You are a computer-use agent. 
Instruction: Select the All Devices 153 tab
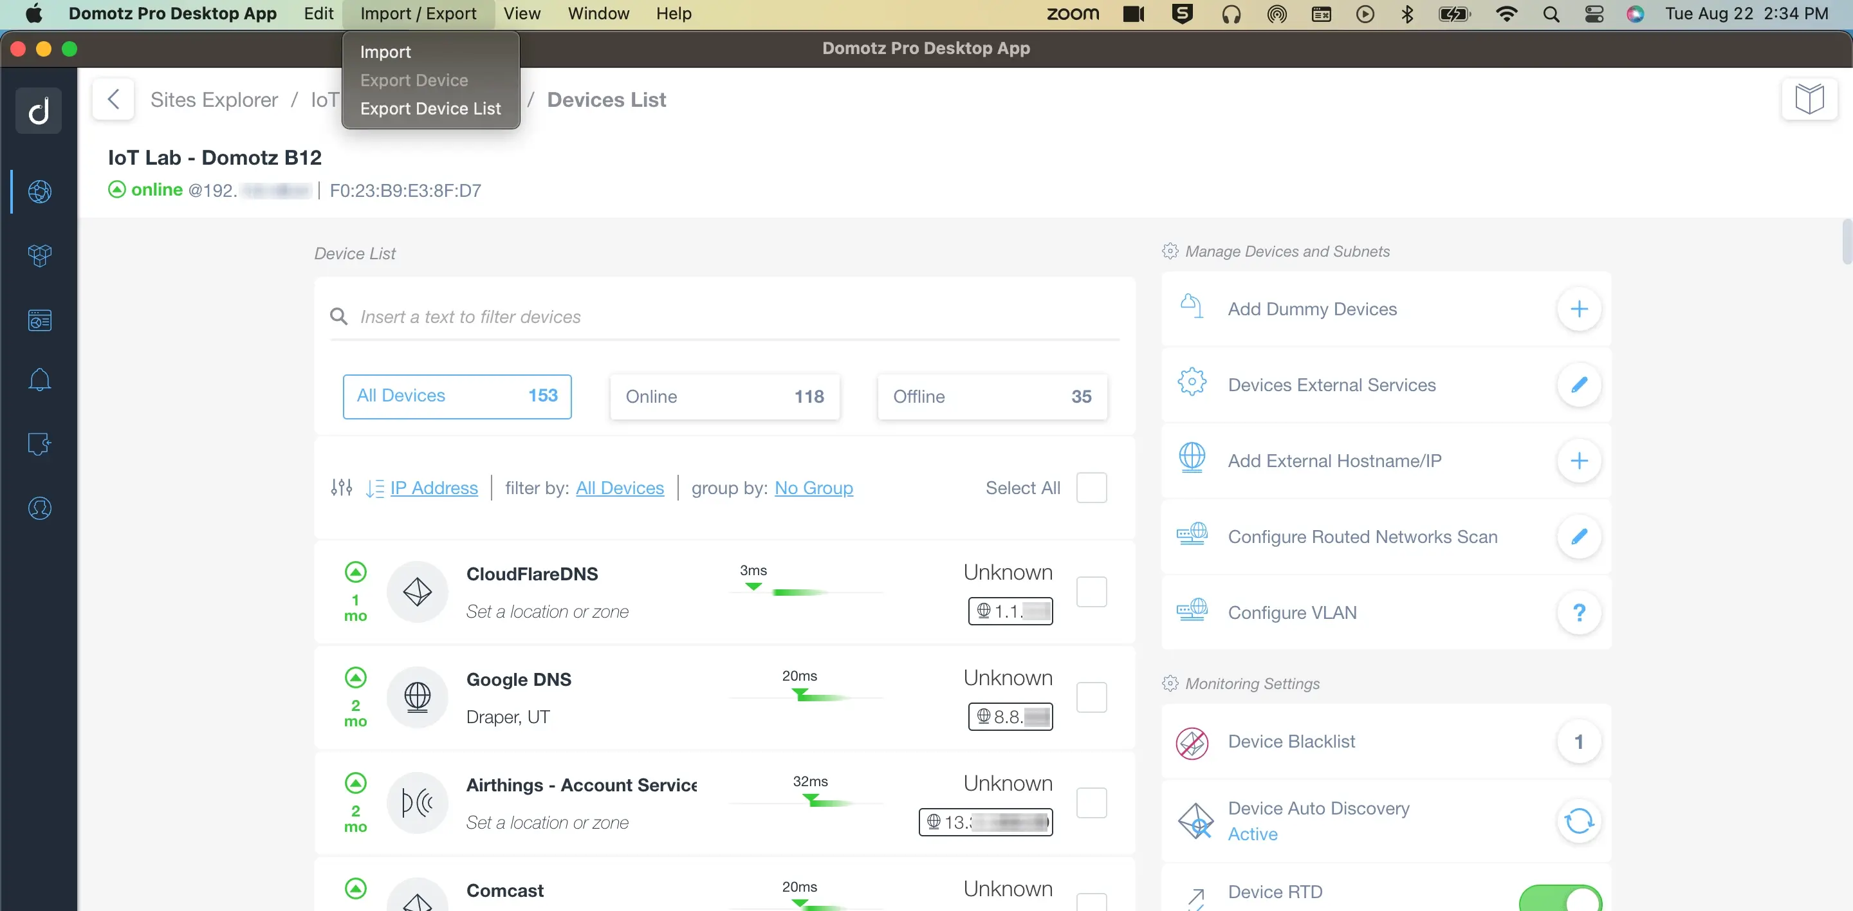(457, 396)
